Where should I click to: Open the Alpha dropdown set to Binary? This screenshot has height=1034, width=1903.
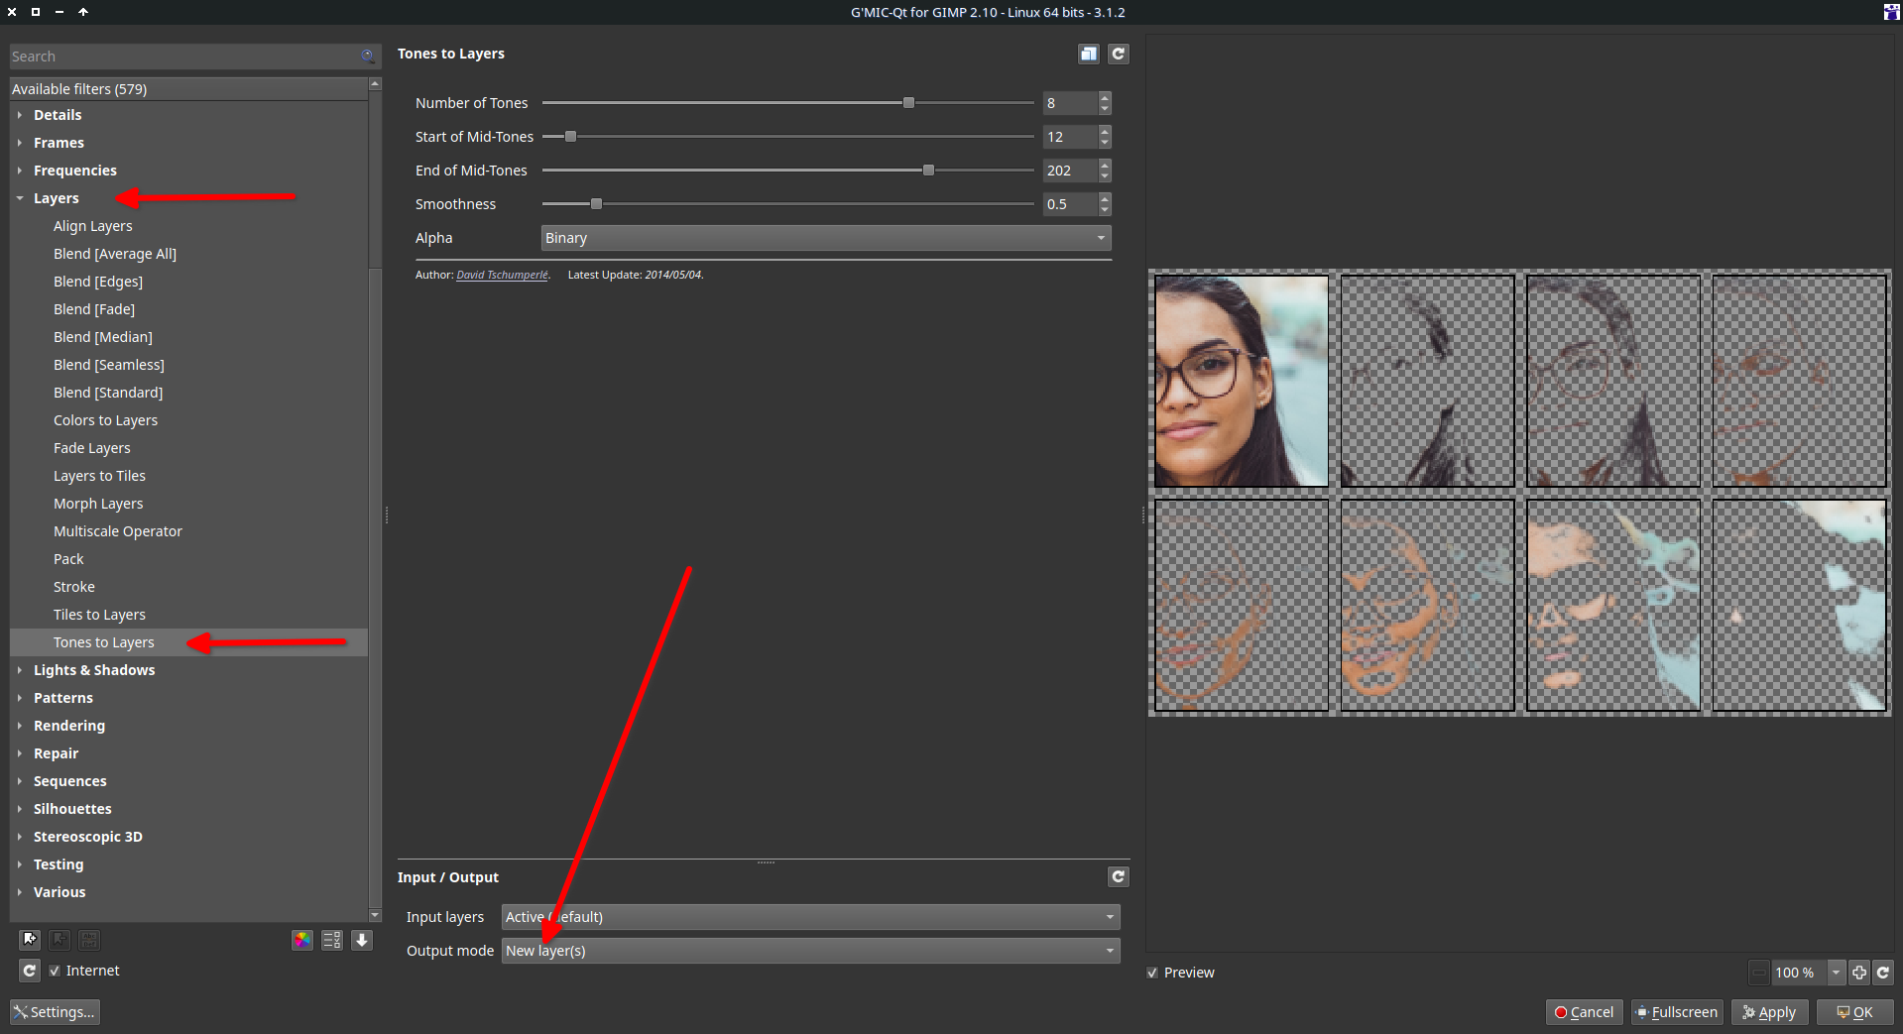(x=825, y=238)
